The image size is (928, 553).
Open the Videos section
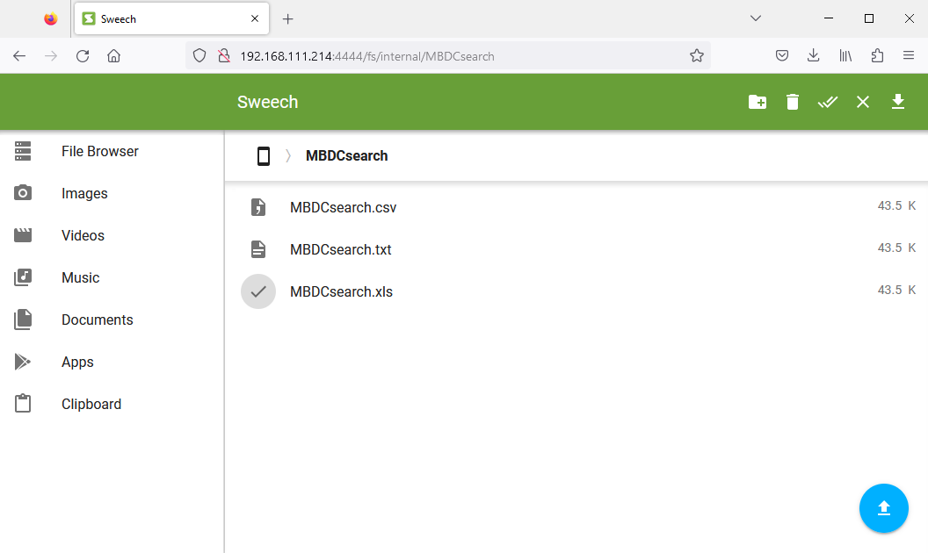(83, 235)
